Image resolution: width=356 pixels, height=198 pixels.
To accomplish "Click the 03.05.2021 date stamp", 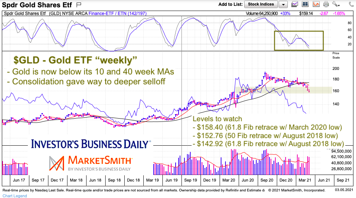I will pos(344,190).
